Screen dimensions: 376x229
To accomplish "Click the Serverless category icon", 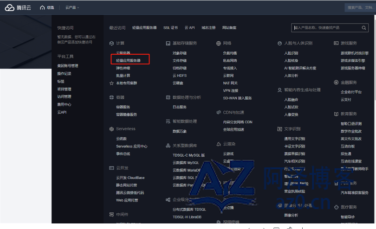I will coord(111,129).
